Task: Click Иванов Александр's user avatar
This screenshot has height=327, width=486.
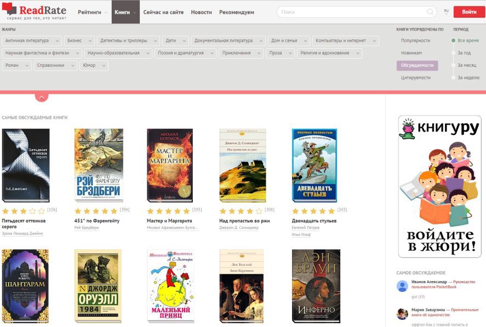Action: pos(402,286)
